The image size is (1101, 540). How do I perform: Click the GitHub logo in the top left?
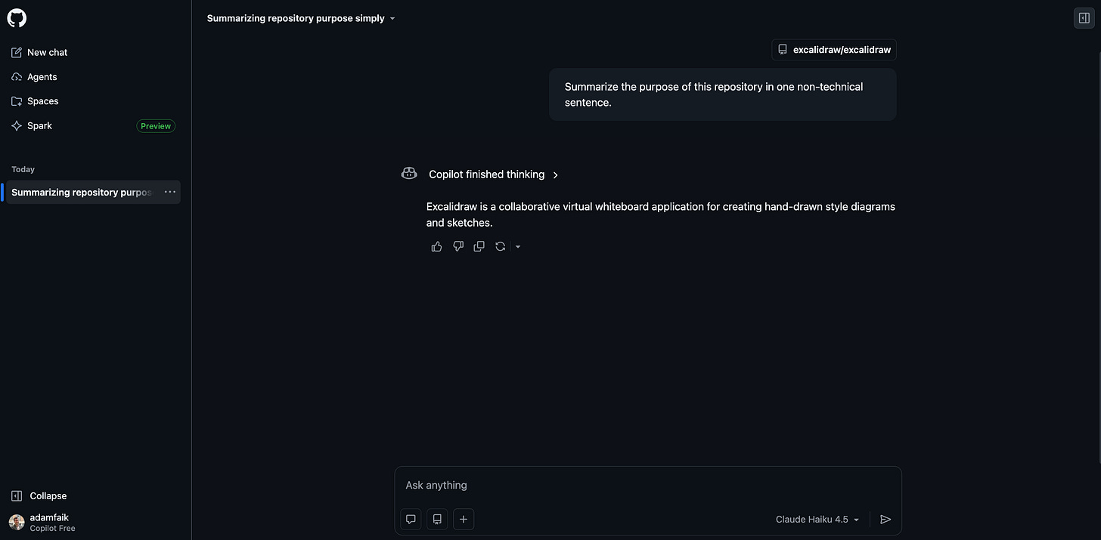click(17, 17)
